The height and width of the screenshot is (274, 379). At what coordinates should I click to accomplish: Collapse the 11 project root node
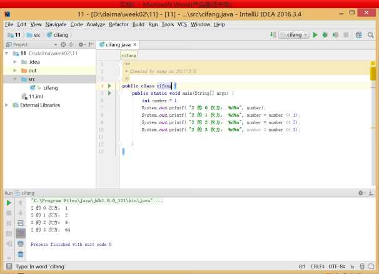click(7, 53)
